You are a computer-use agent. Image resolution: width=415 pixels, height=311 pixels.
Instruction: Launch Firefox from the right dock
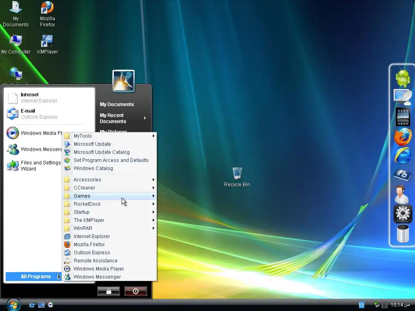pyautogui.click(x=403, y=136)
